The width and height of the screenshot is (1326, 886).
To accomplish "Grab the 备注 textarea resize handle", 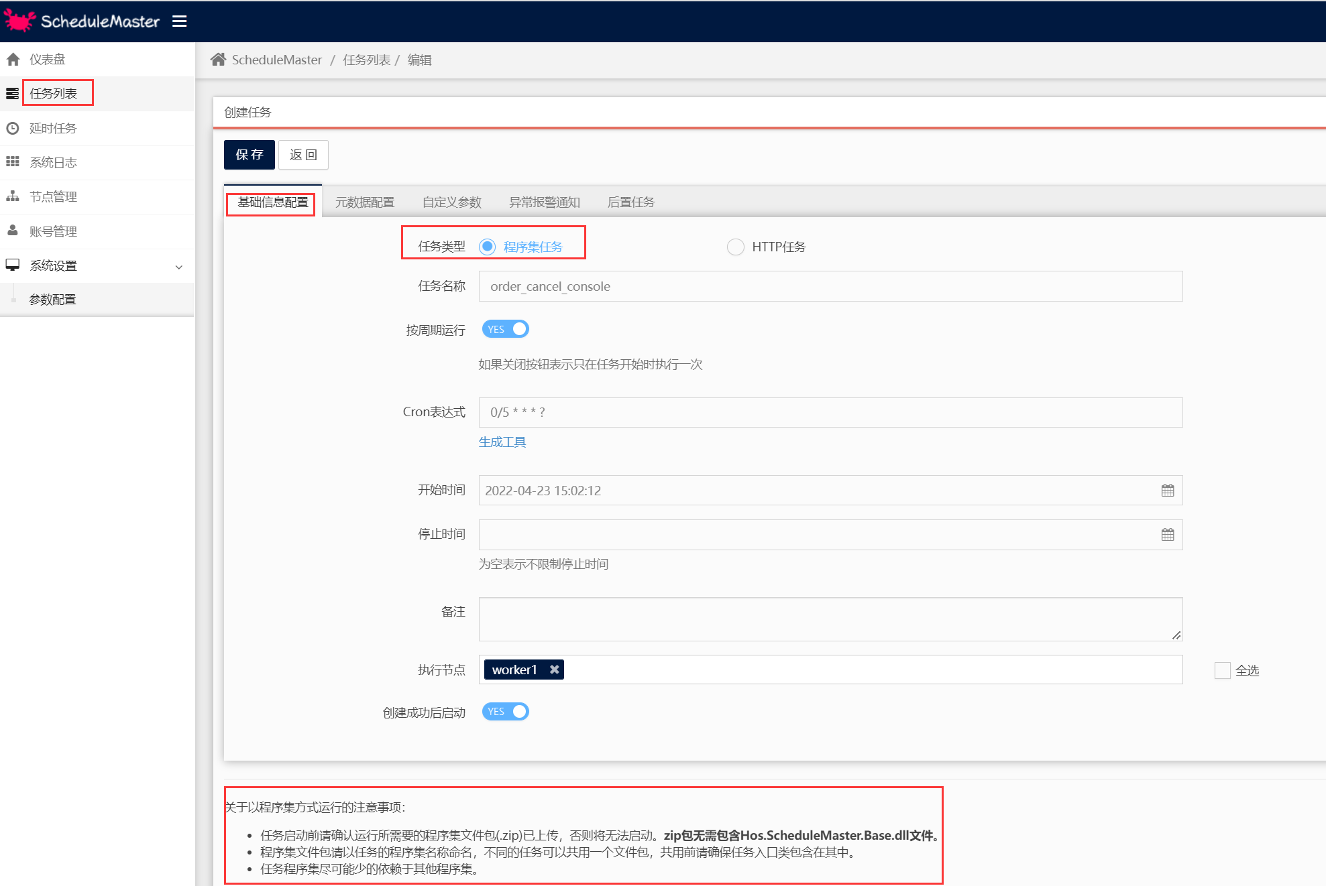I will [x=1176, y=635].
